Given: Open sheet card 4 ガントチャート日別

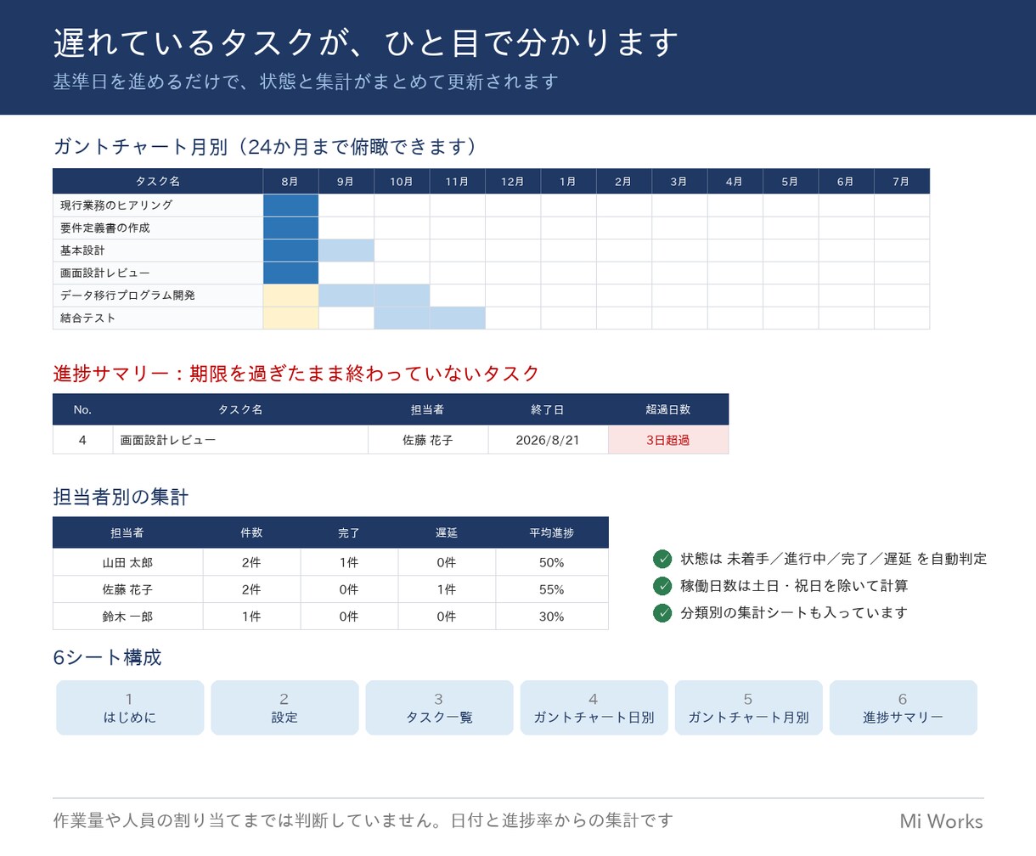Looking at the screenshot, I should (x=594, y=707).
